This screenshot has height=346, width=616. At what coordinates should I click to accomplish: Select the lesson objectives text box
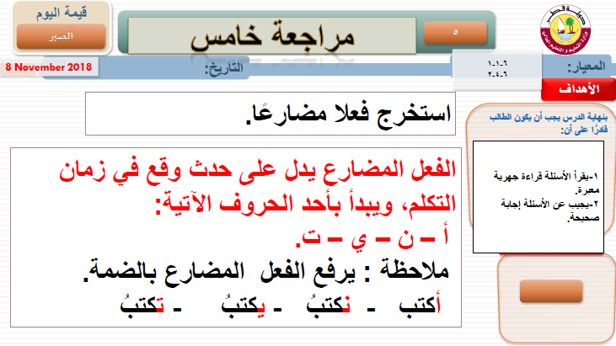point(537,195)
